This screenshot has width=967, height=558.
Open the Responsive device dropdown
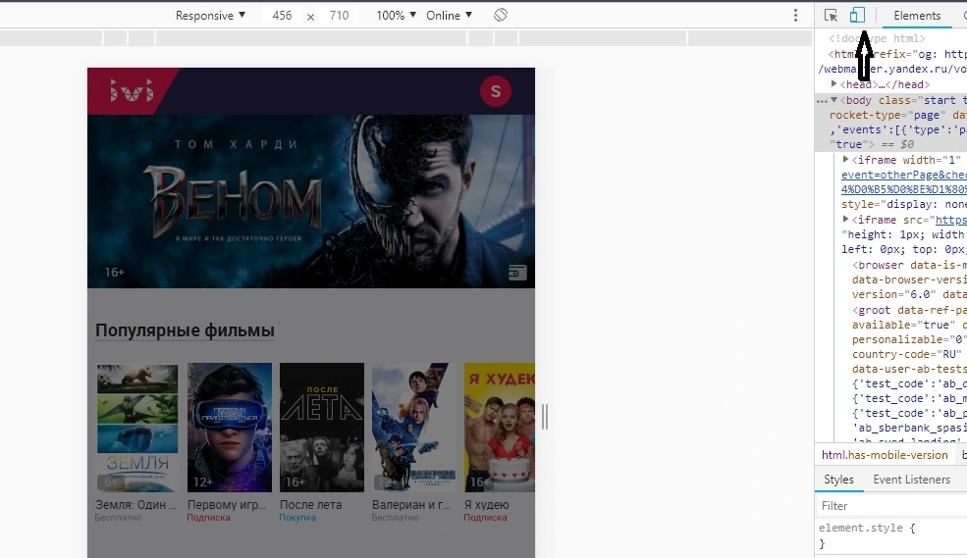210,16
